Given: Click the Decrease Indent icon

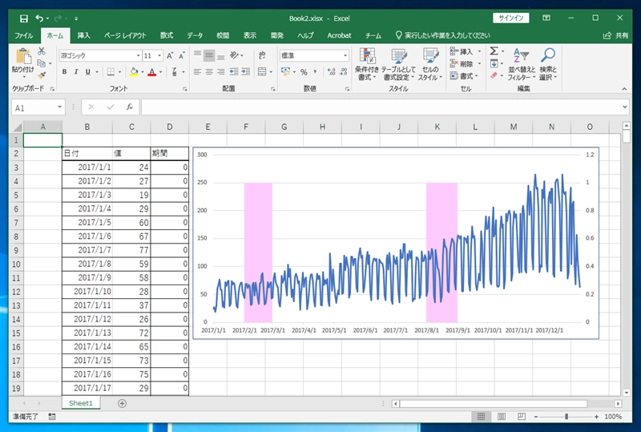Looking at the screenshot, I should point(234,72).
